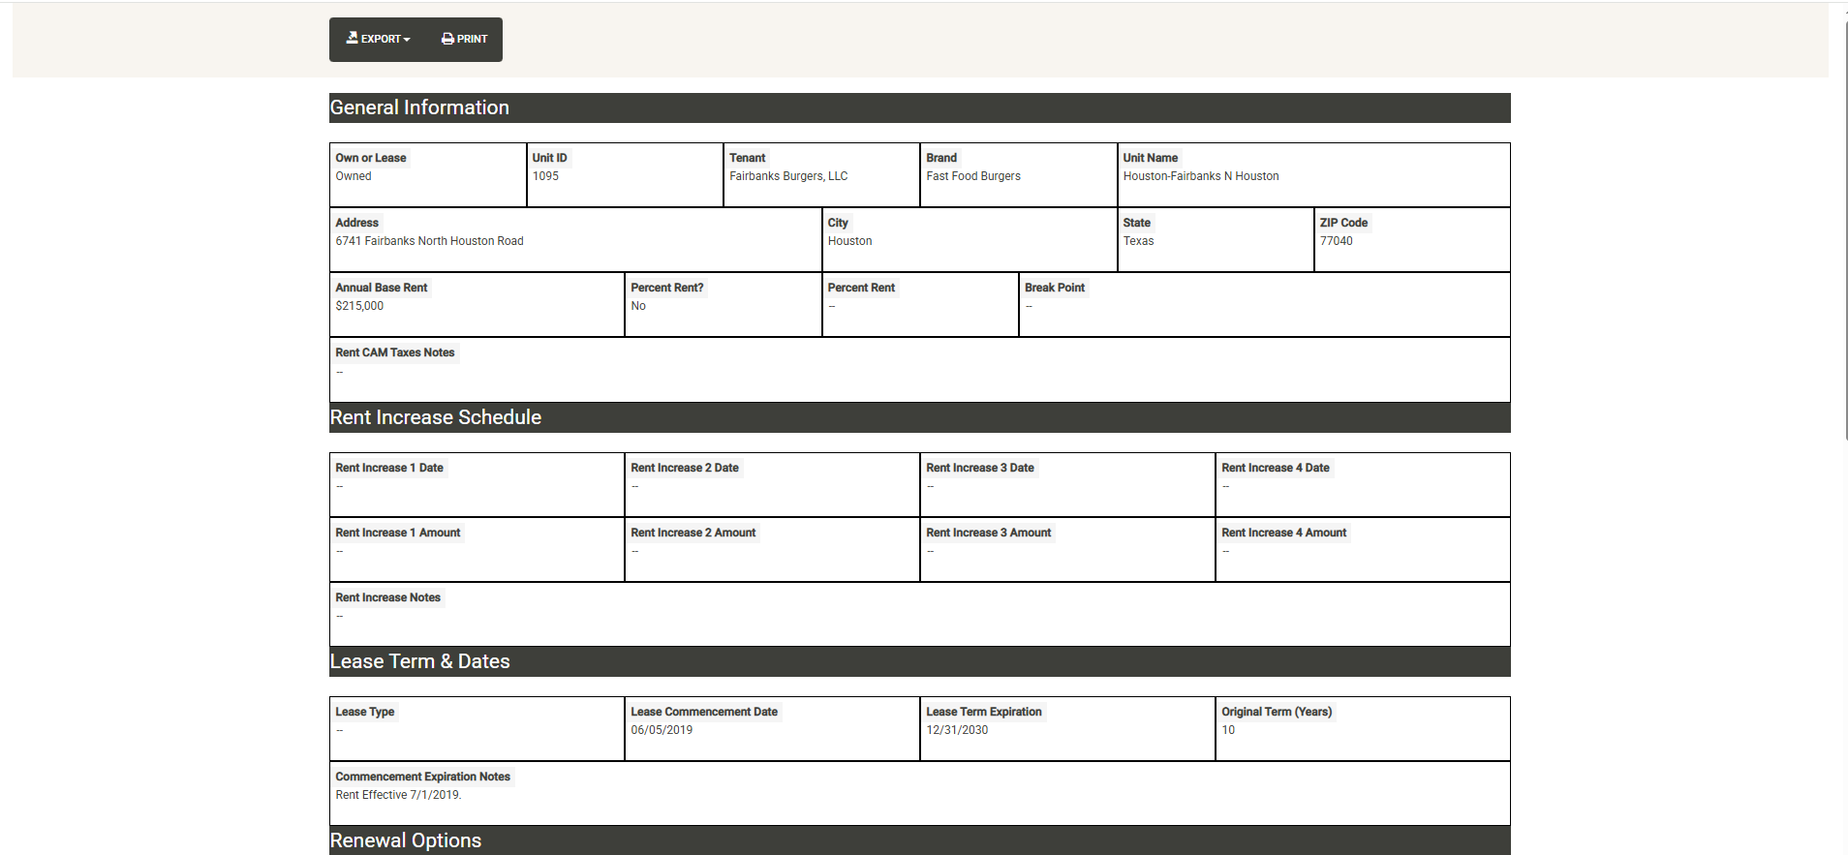This screenshot has height=855, width=1848.
Task: Select the address 6741 Fairbanks North Houston Road
Action: [429, 241]
